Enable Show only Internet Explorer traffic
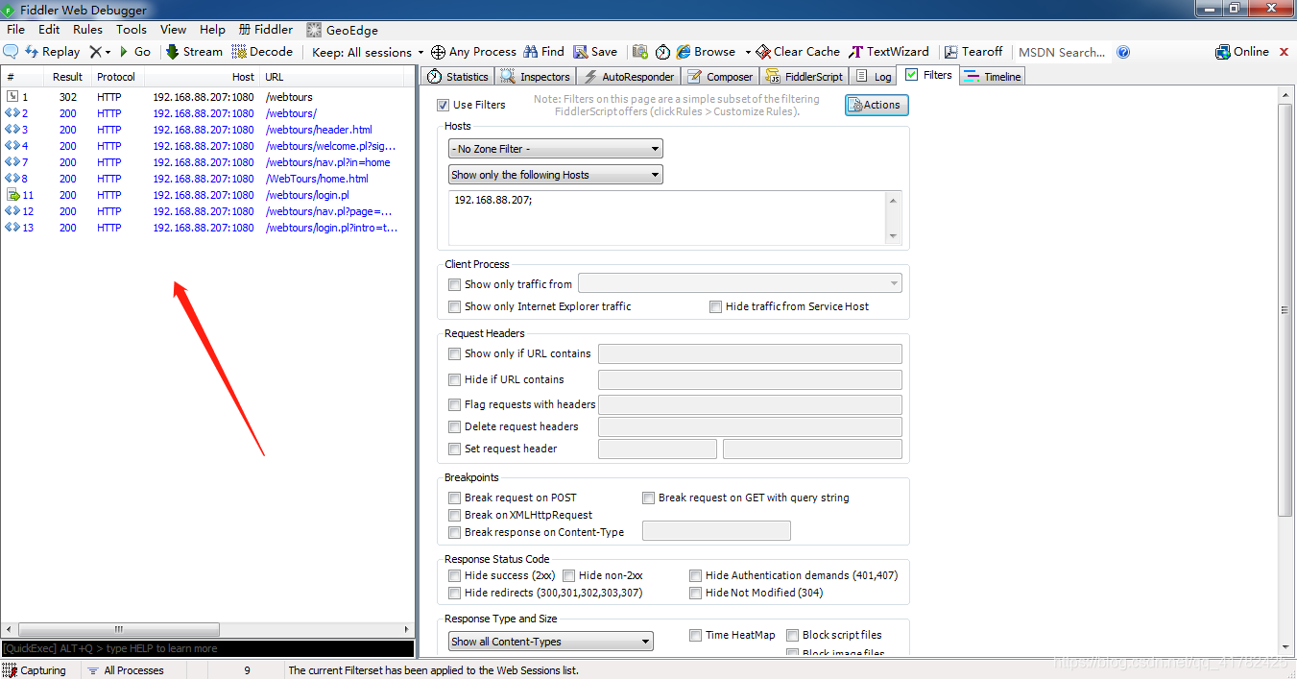Screen dimensions: 1297x680 [x=455, y=306]
